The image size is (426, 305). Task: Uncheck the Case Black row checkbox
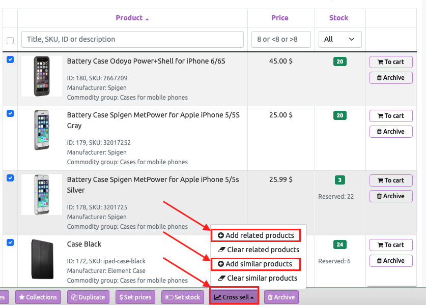10,242
